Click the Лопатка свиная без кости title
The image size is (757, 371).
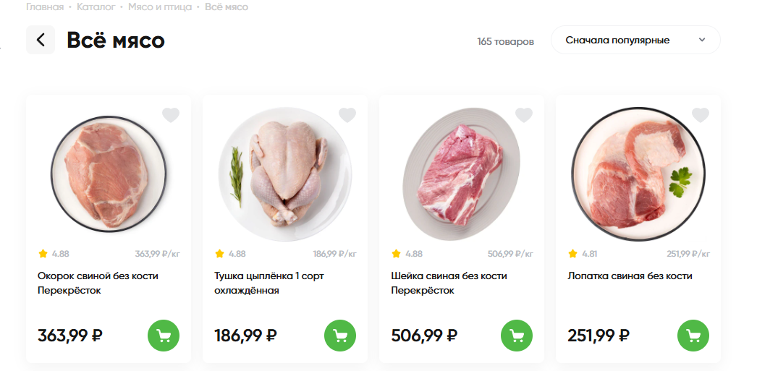coord(630,276)
